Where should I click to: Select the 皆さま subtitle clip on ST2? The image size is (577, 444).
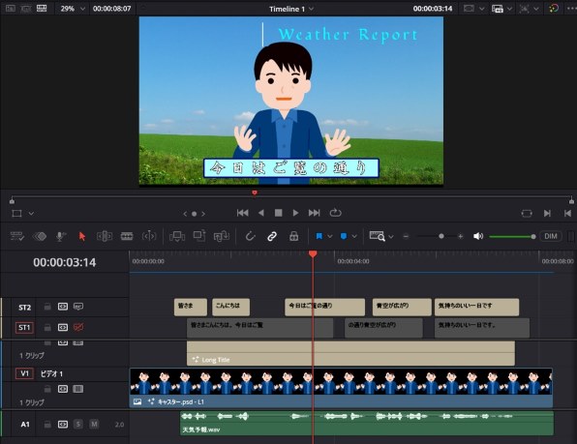pos(191,307)
